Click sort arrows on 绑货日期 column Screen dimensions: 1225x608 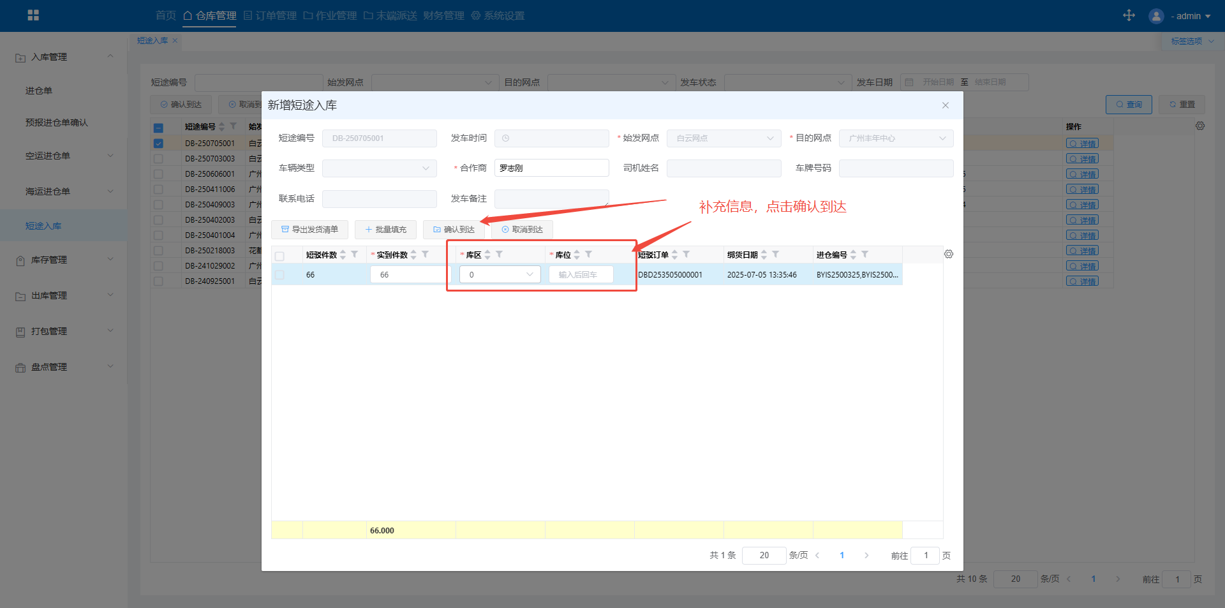(764, 255)
